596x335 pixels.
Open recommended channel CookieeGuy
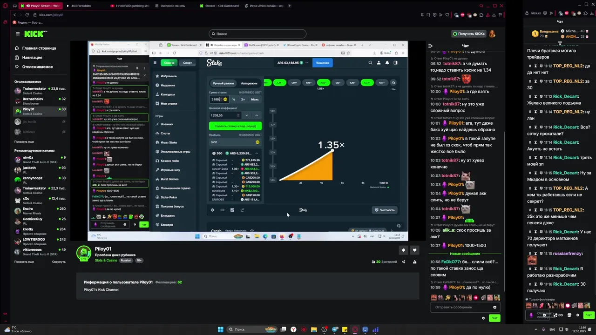click(x=40, y=221)
